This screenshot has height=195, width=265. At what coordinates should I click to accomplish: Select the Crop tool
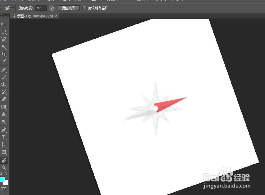pos(4,54)
